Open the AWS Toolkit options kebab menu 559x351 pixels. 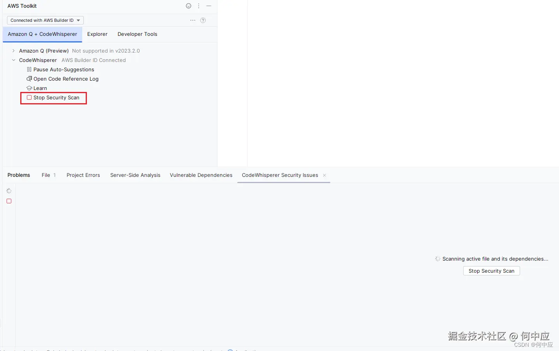click(199, 6)
